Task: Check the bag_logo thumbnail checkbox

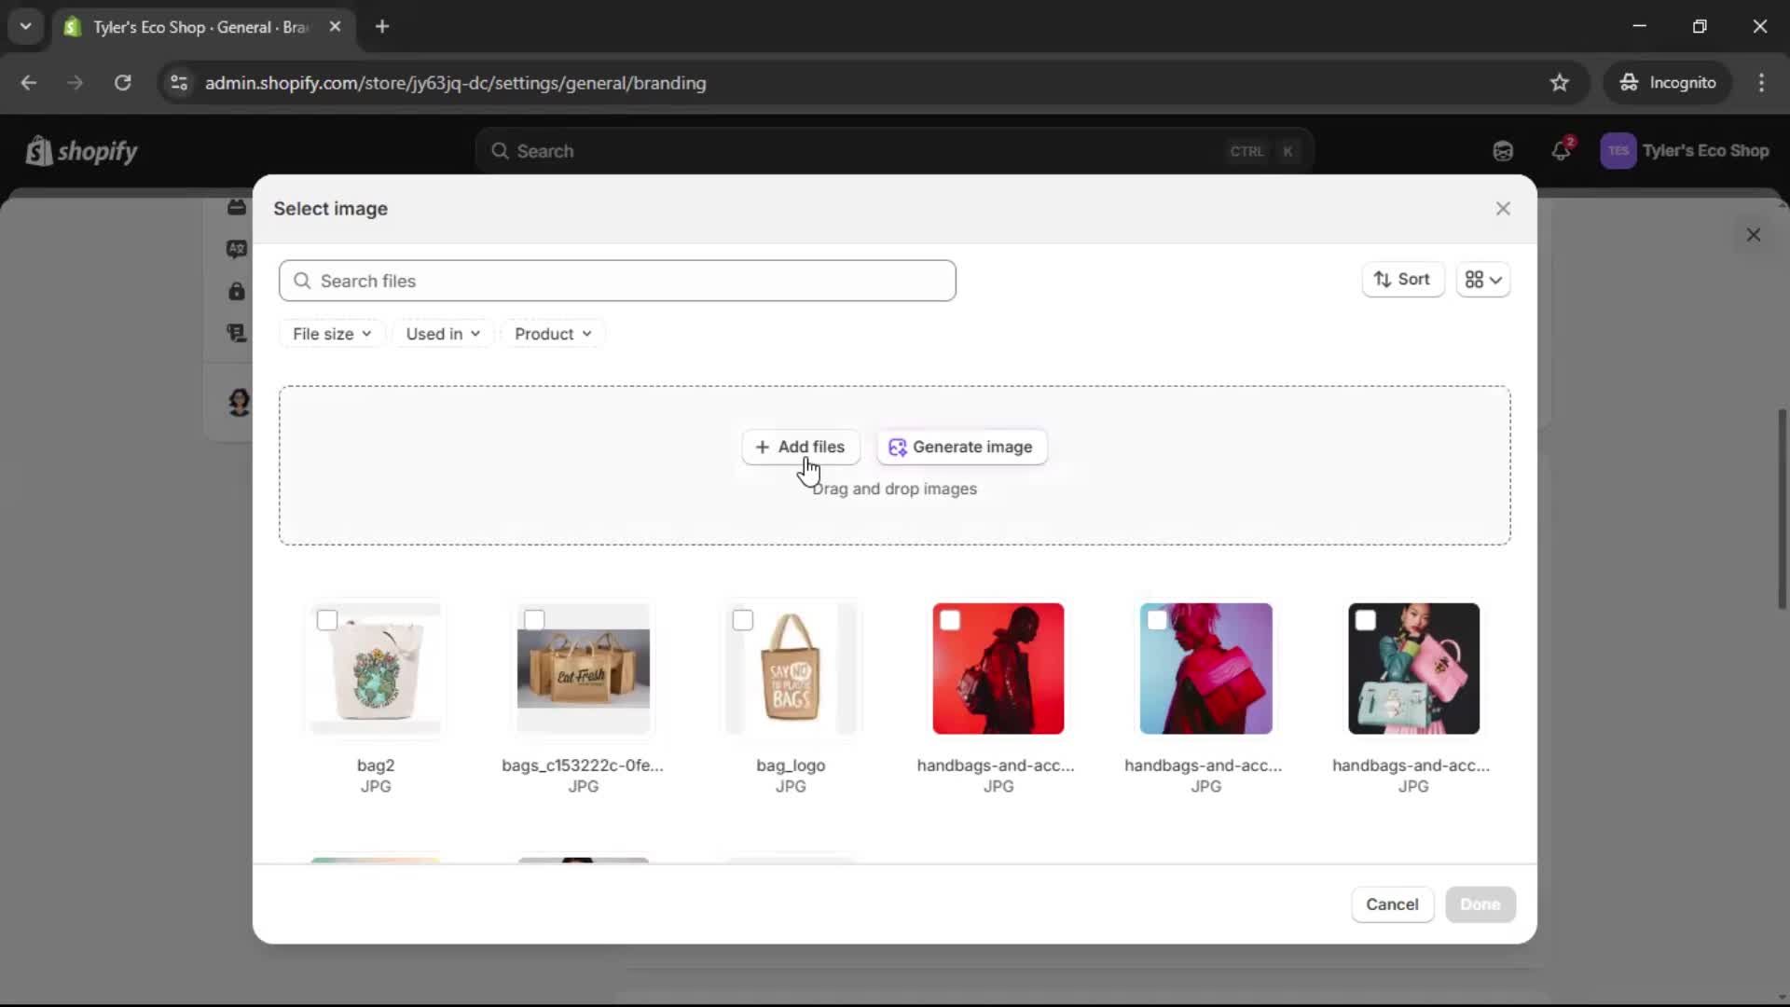Action: (x=743, y=619)
